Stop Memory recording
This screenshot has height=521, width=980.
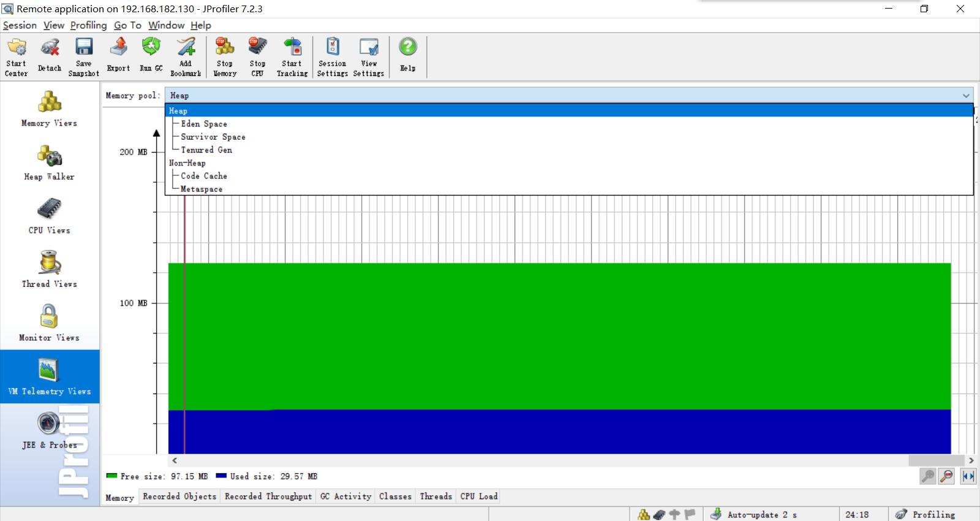225,57
